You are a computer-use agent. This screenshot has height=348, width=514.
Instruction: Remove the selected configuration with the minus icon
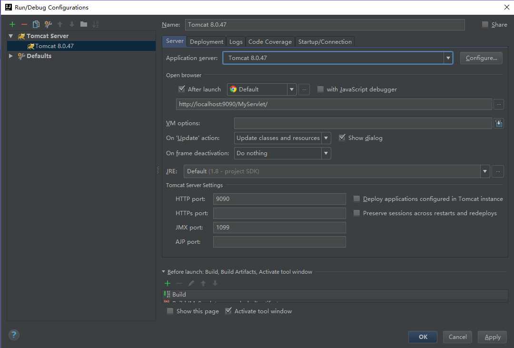pos(24,24)
